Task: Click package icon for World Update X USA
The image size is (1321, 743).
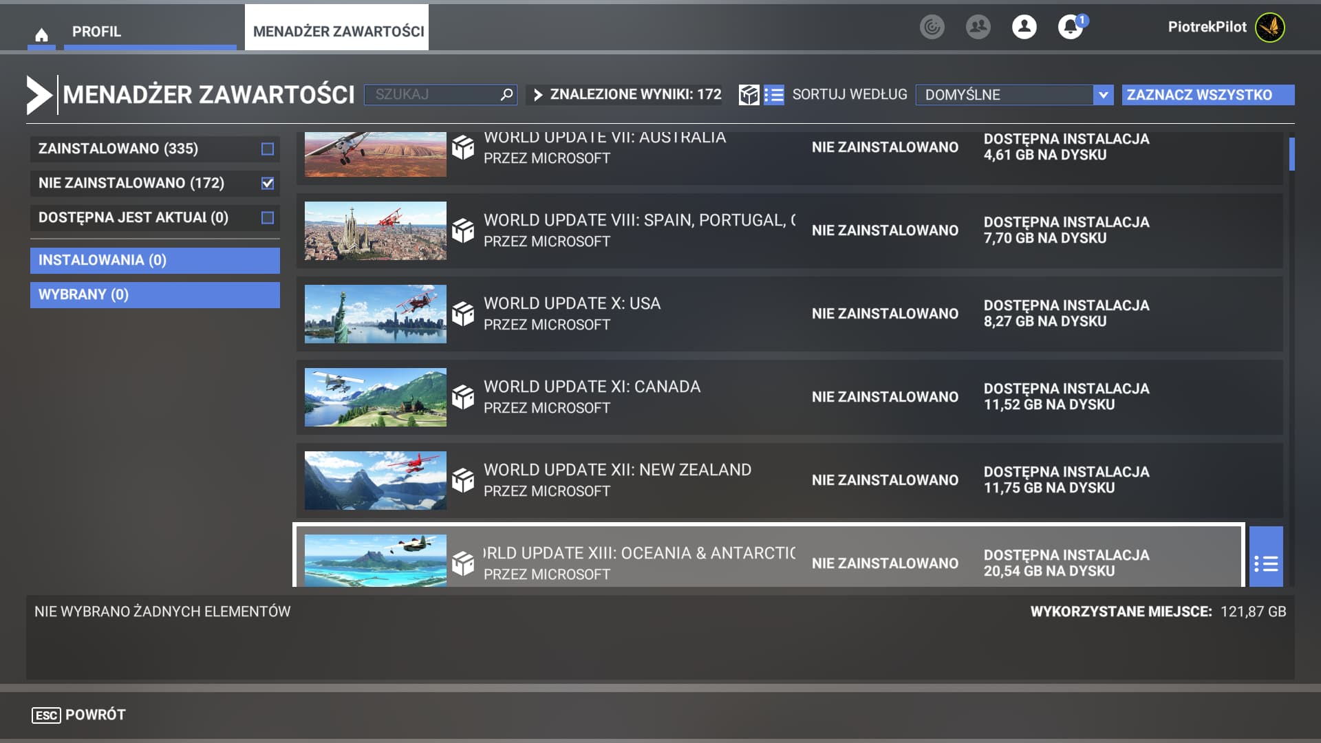Action: (x=463, y=314)
